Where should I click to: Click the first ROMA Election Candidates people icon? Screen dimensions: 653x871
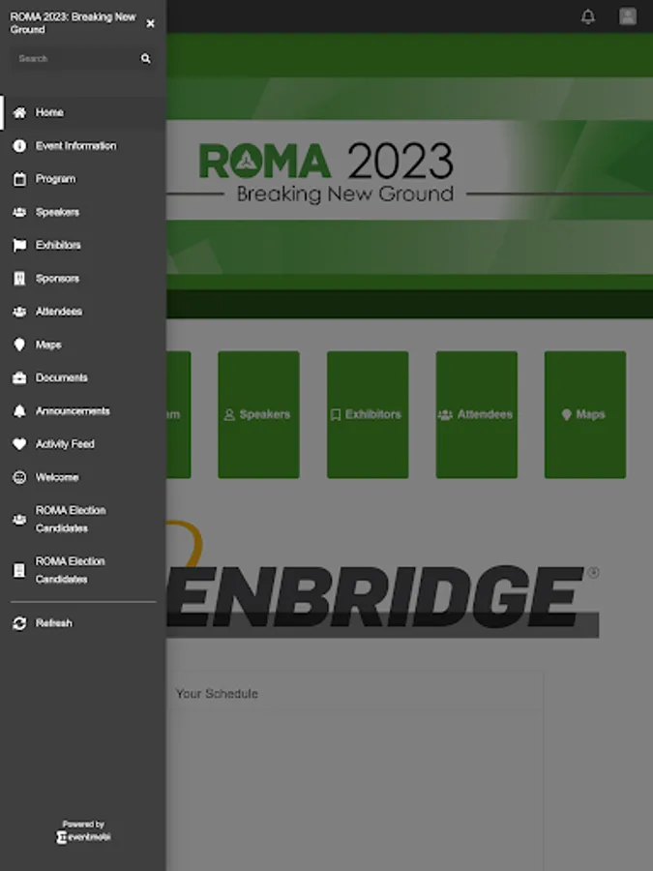pos(19,520)
